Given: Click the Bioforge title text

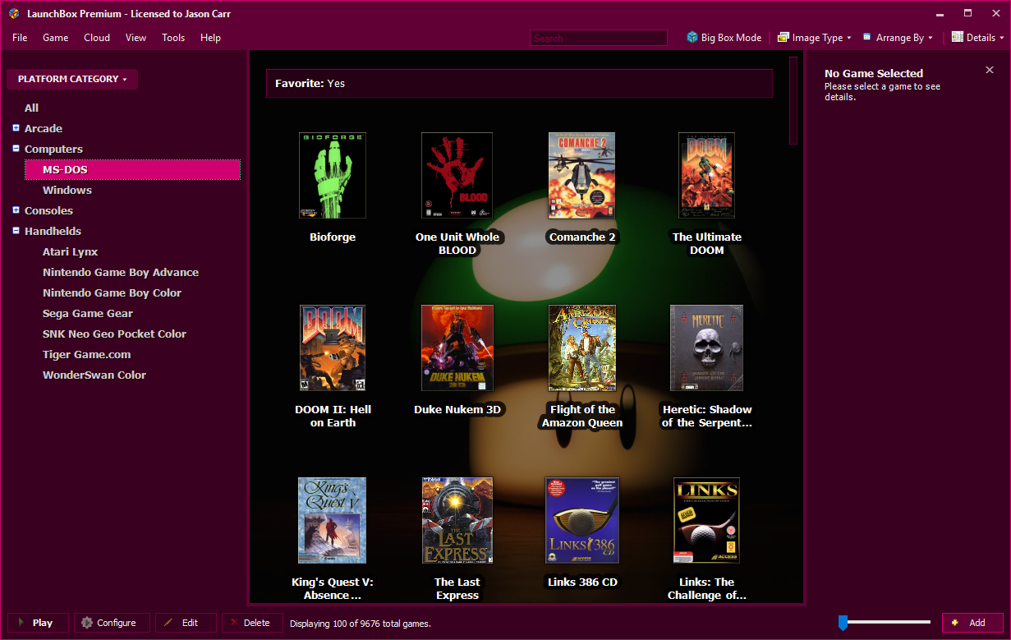Looking at the screenshot, I should (x=333, y=237).
